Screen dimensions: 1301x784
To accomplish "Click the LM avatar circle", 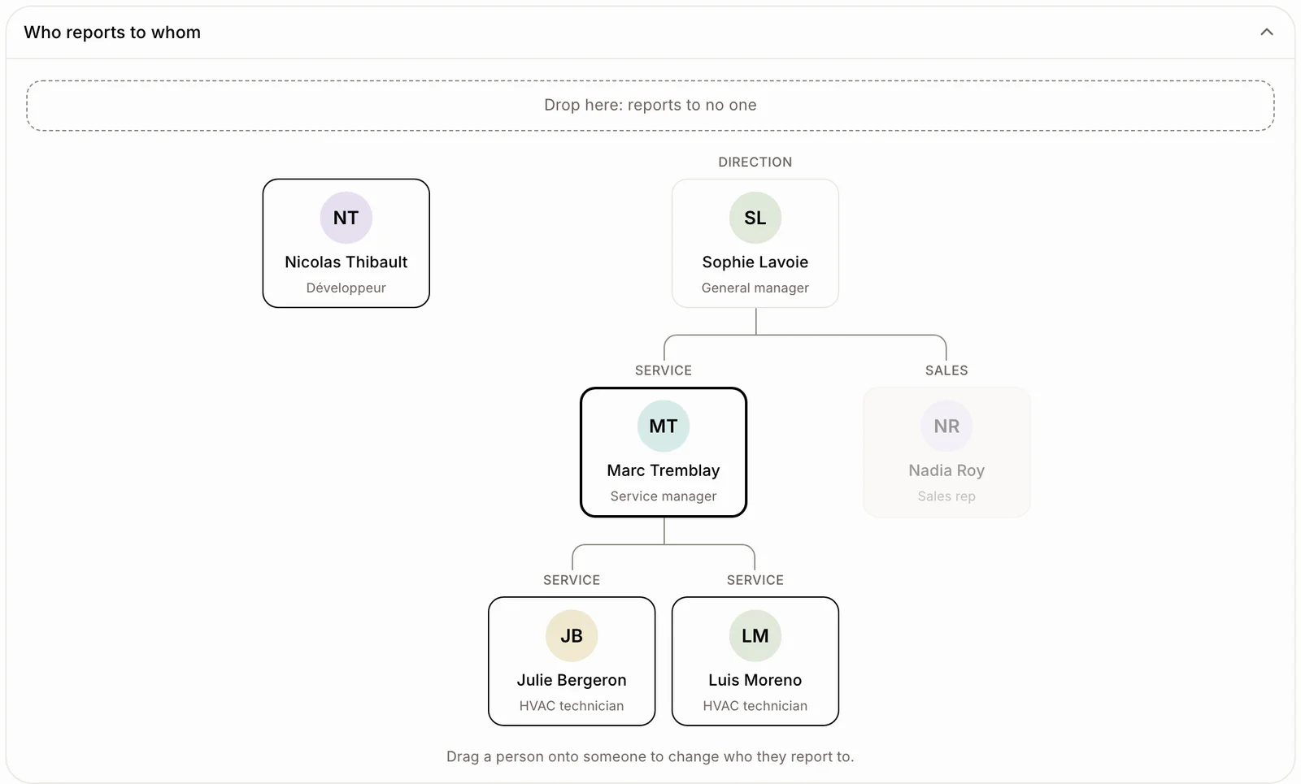I will click(x=755, y=635).
